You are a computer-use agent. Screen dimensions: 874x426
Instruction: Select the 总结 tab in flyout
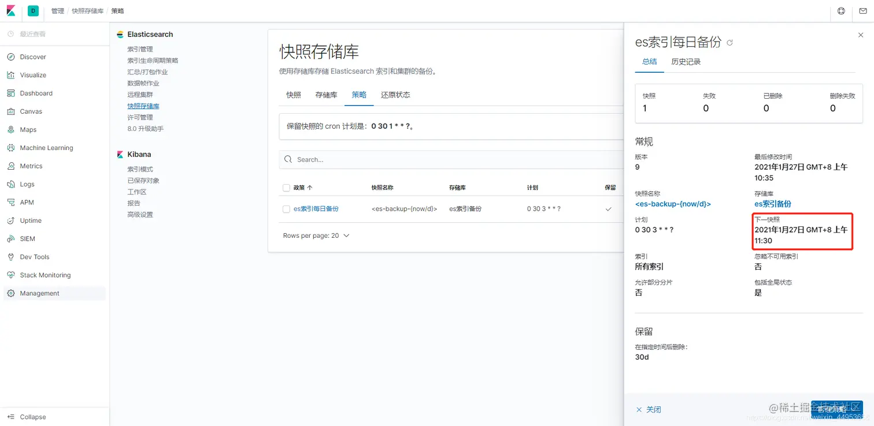[x=649, y=62]
